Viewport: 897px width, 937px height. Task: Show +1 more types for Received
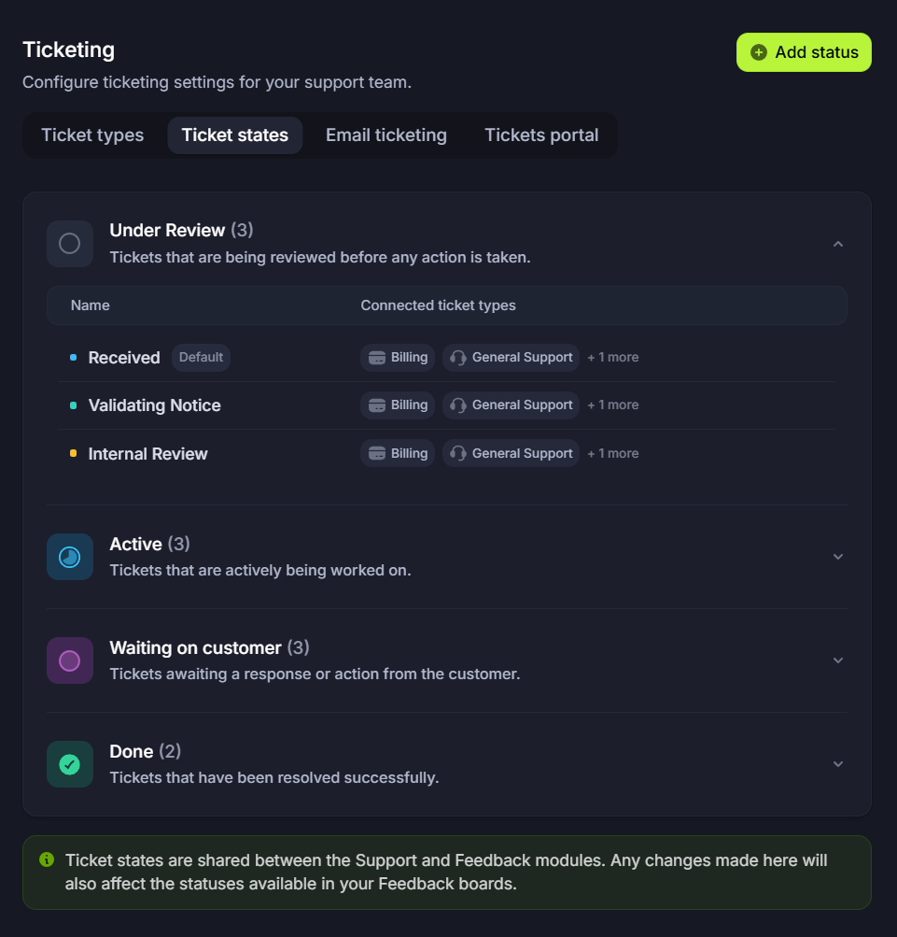tap(612, 358)
